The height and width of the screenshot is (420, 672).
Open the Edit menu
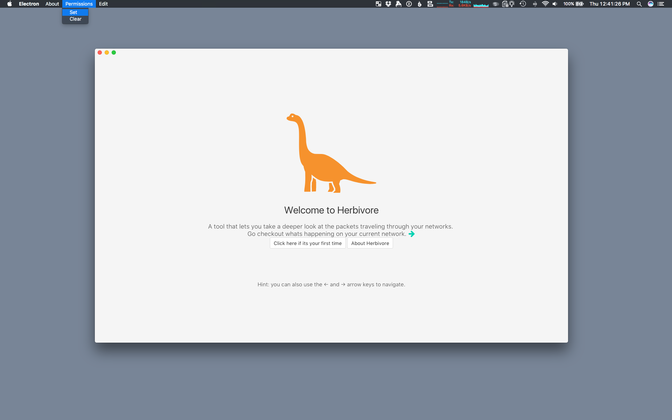(103, 4)
